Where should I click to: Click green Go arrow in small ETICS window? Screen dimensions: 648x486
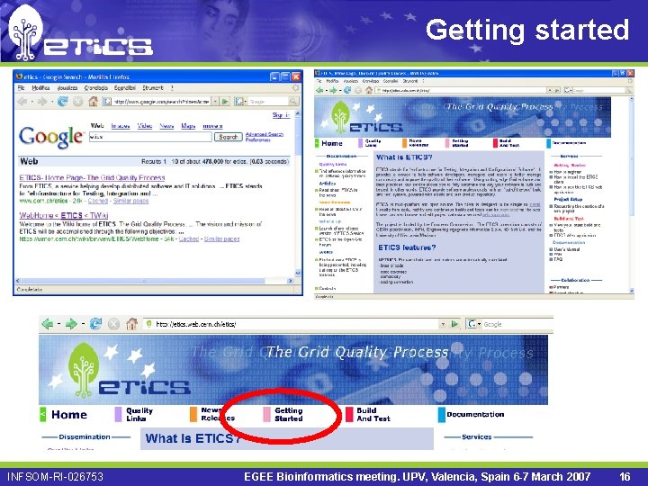pyautogui.click(x=557, y=90)
